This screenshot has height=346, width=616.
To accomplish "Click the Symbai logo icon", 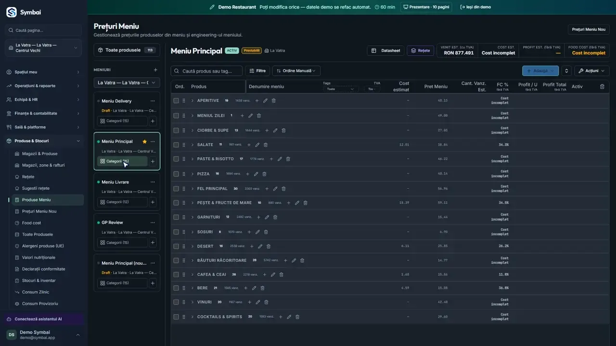I will (11, 12).
